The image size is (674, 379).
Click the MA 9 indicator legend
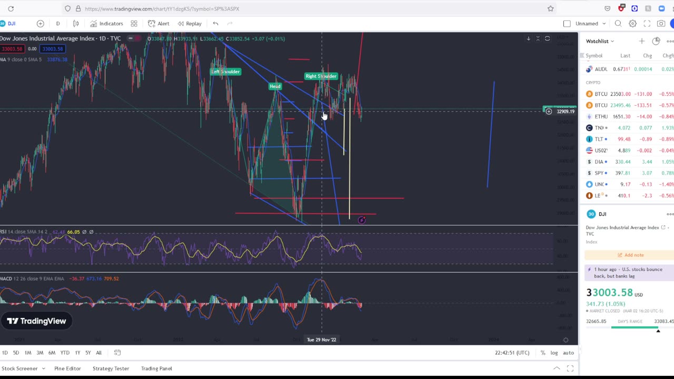[21, 59]
